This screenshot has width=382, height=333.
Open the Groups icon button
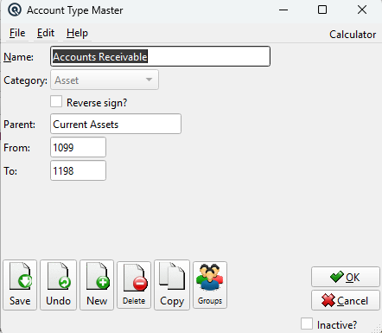click(x=210, y=285)
